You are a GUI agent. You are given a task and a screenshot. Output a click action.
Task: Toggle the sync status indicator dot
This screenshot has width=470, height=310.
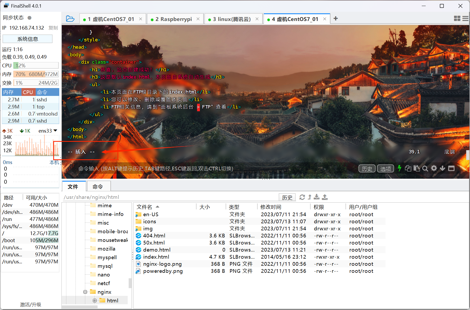[x=30, y=18]
